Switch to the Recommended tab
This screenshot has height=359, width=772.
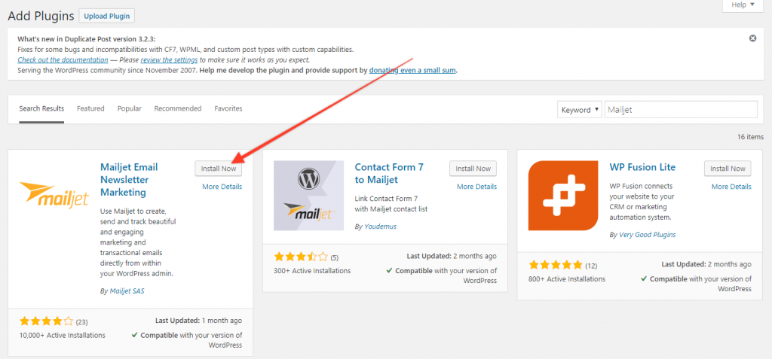(178, 108)
